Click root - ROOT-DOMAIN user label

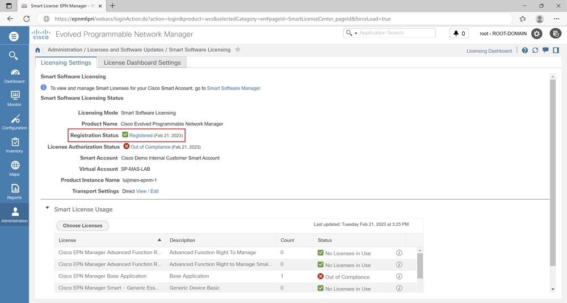[503, 33]
